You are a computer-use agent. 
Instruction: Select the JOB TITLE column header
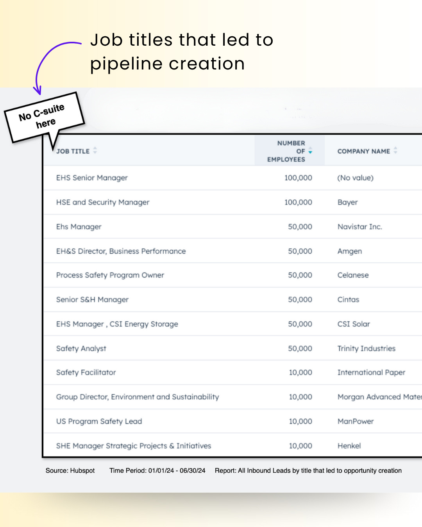click(x=73, y=151)
